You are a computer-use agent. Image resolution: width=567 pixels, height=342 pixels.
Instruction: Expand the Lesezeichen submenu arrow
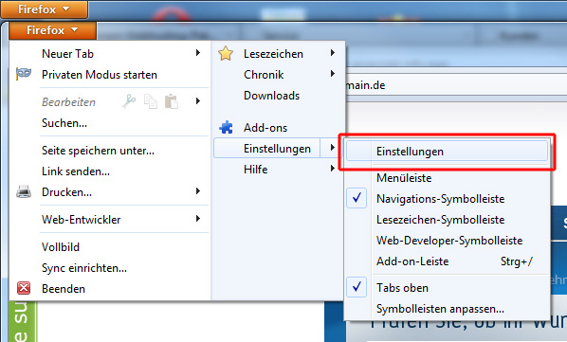[x=333, y=53]
